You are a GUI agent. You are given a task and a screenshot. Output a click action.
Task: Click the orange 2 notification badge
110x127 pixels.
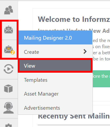[x=13, y=52]
